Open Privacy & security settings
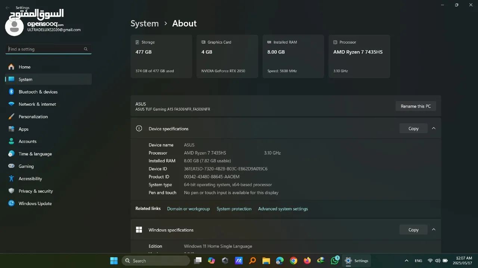The height and width of the screenshot is (268, 478). tap(49, 191)
